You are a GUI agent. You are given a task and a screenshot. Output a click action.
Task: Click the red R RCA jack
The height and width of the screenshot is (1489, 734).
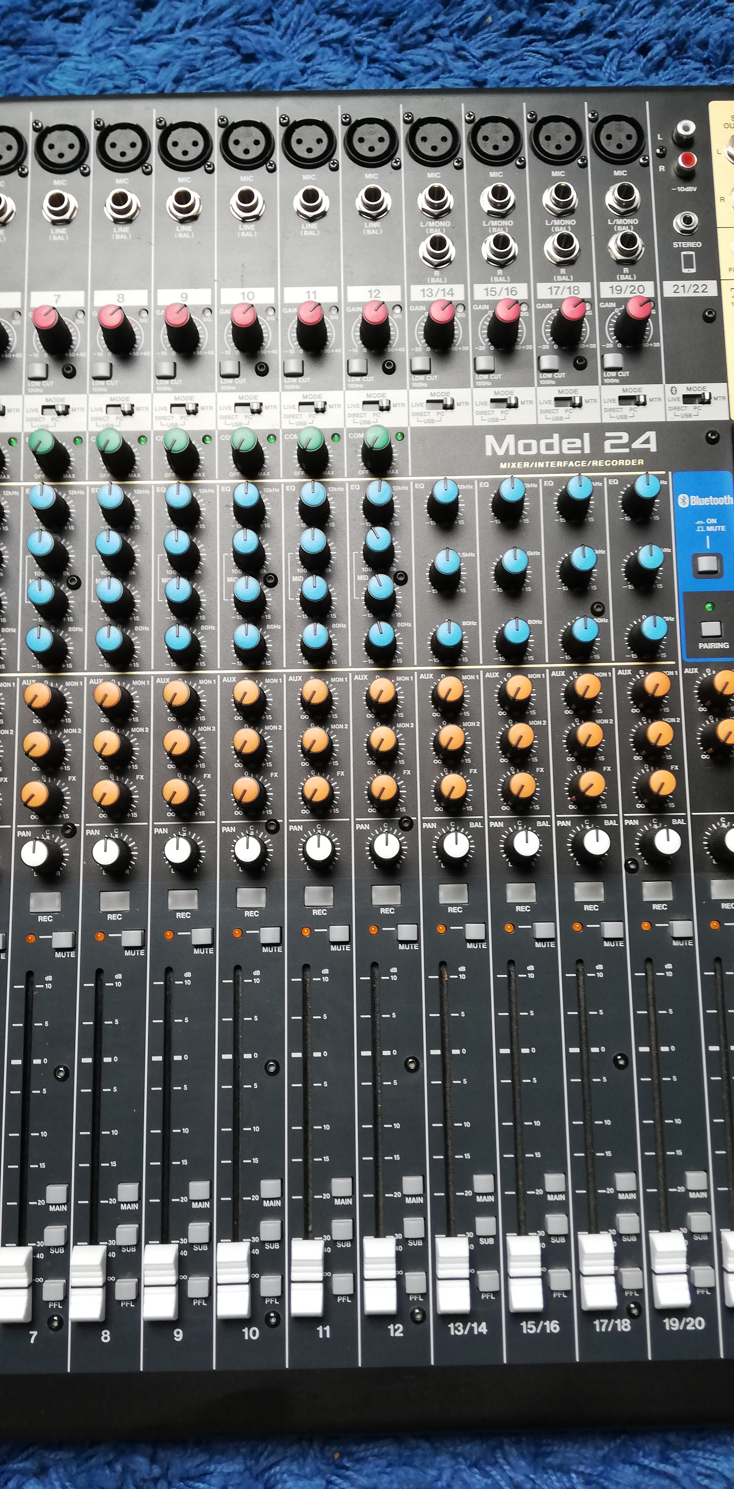pos(687,161)
